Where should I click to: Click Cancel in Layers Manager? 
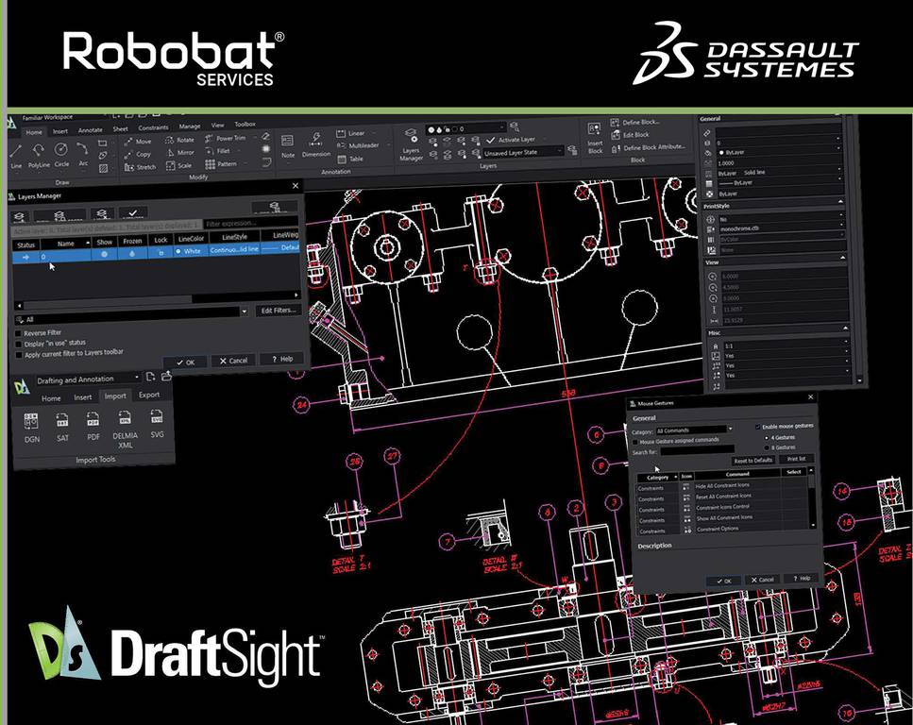coord(233,361)
